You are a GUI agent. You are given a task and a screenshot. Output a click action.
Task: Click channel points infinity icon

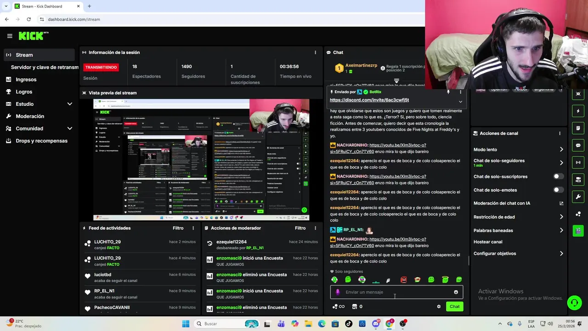339,307
